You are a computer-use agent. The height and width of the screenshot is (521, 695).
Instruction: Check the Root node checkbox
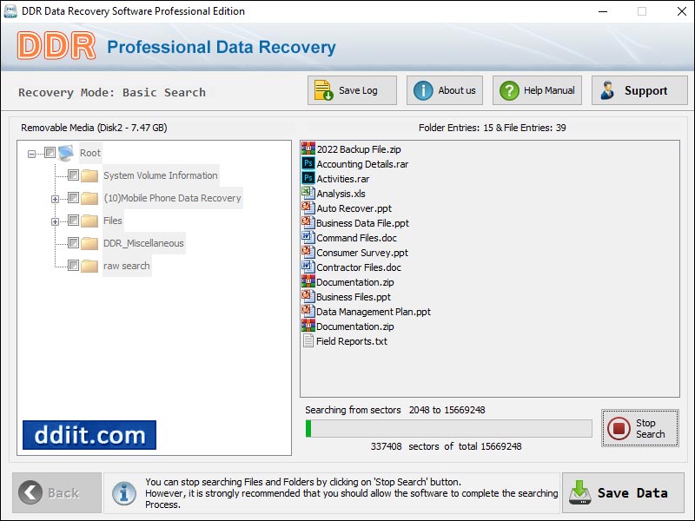[50, 153]
